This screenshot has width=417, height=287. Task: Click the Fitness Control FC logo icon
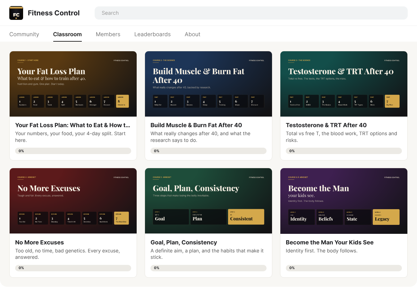pos(16,13)
